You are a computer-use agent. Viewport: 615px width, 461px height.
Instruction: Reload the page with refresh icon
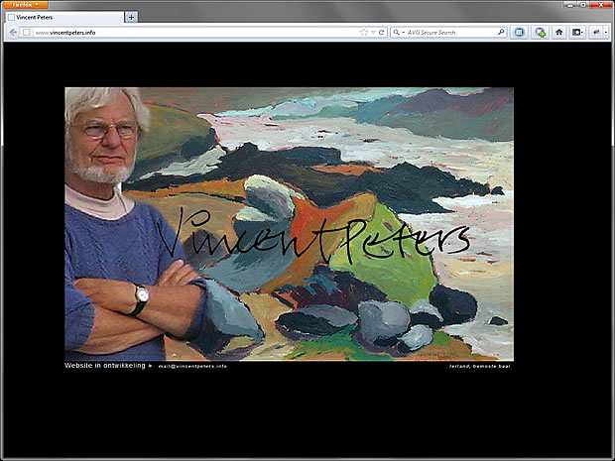coord(382,33)
